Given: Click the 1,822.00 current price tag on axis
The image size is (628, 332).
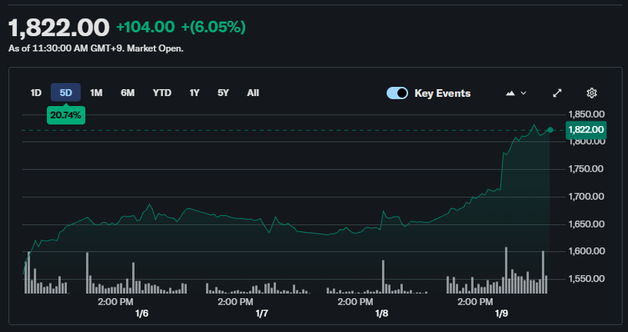Looking at the screenshot, I should coord(586,130).
